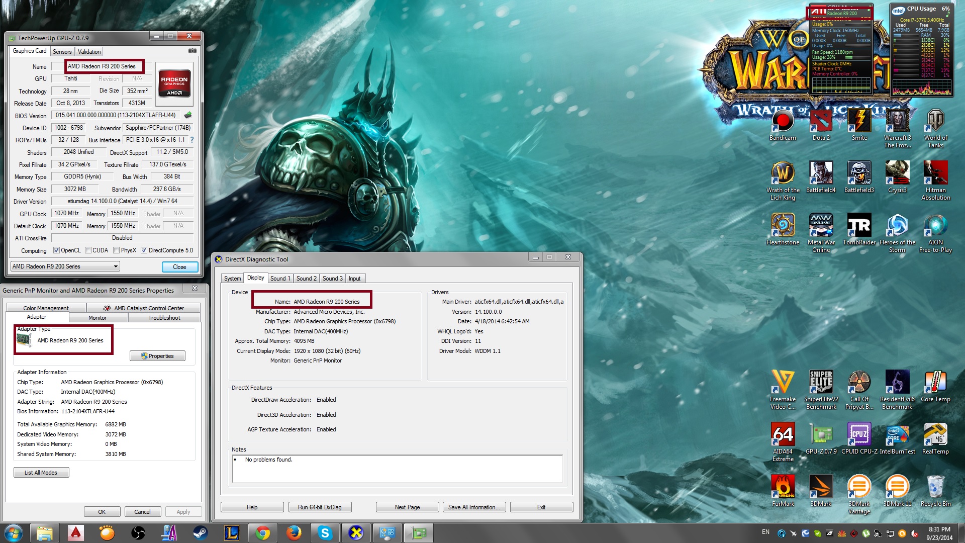Click the GPU-Z screenshot camera icon
This screenshot has height=543, width=965.
pyautogui.click(x=192, y=51)
